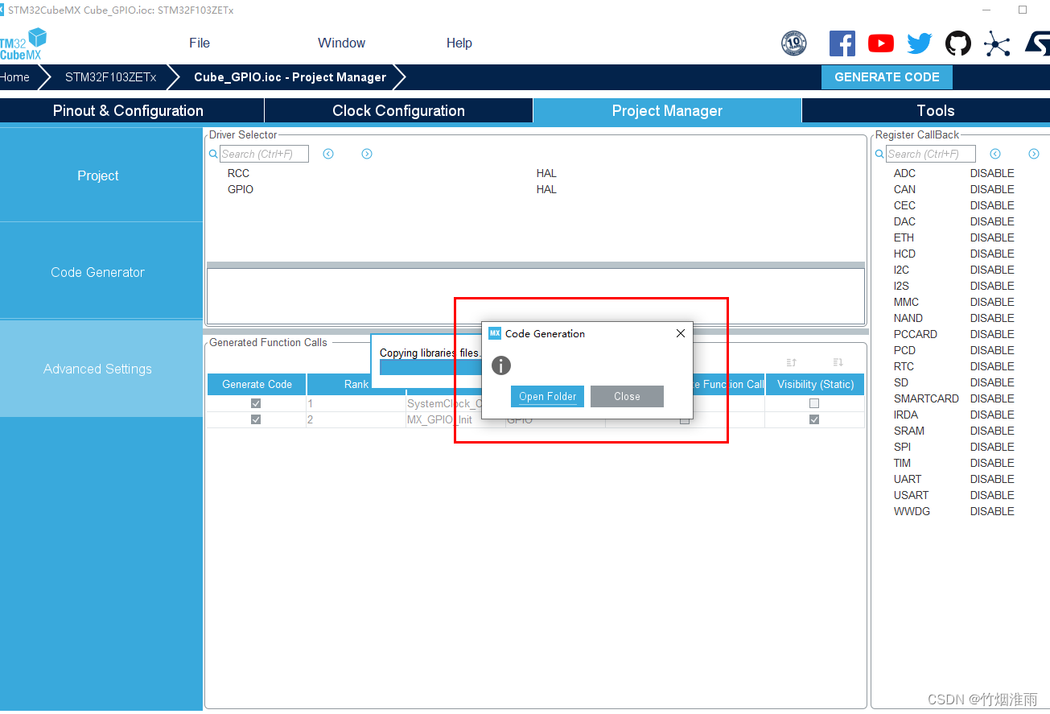Change CAN callback DISABLE setting

click(x=992, y=189)
